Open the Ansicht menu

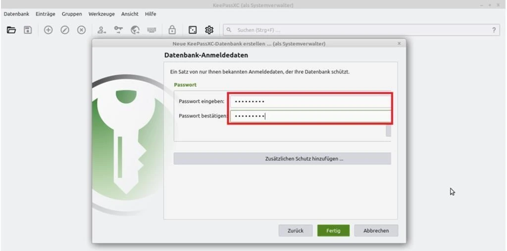click(130, 14)
